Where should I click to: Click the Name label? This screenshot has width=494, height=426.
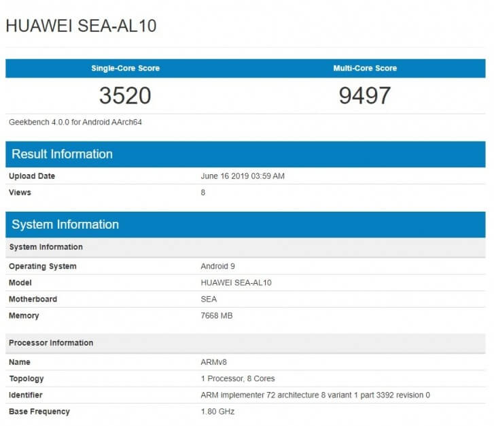coord(20,362)
